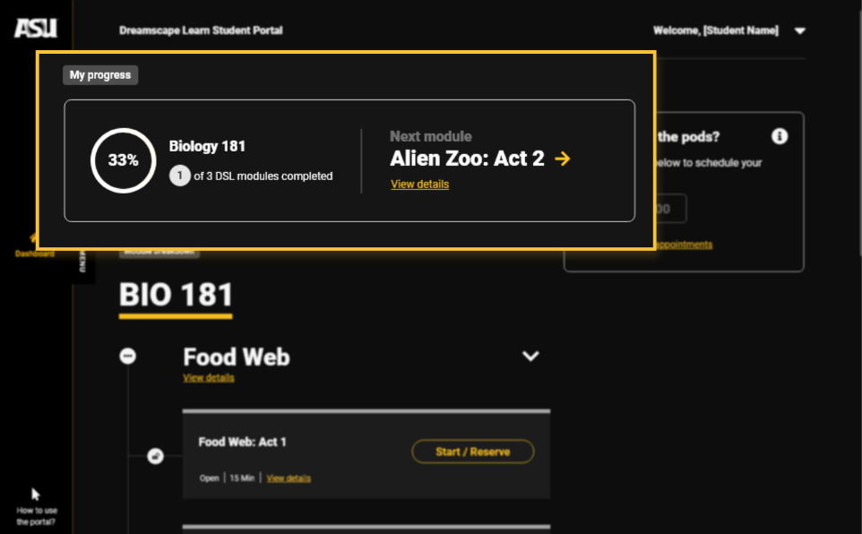Click the Food Web timeline circle icon
This screenshot has height=534, width=862.
tap(128, 357)
